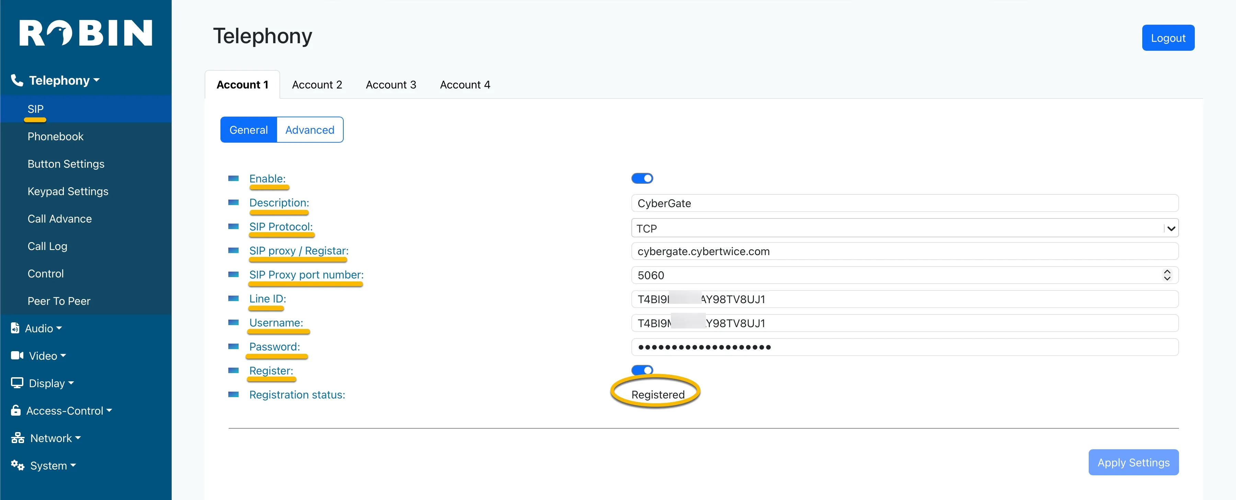
Task: Toggle the Register switch
Action: (x=642, y=370)
